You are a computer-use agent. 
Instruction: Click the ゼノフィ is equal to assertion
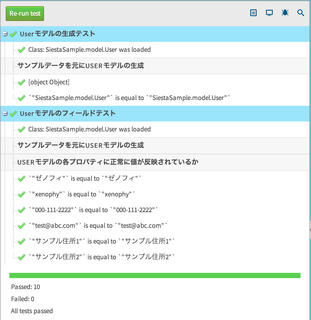point(85,178)
